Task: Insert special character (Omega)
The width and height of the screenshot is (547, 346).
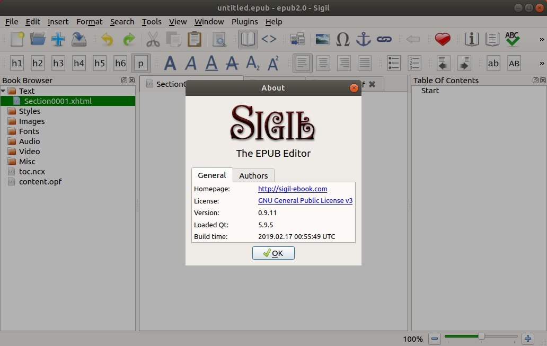Action: coord(342,39)
